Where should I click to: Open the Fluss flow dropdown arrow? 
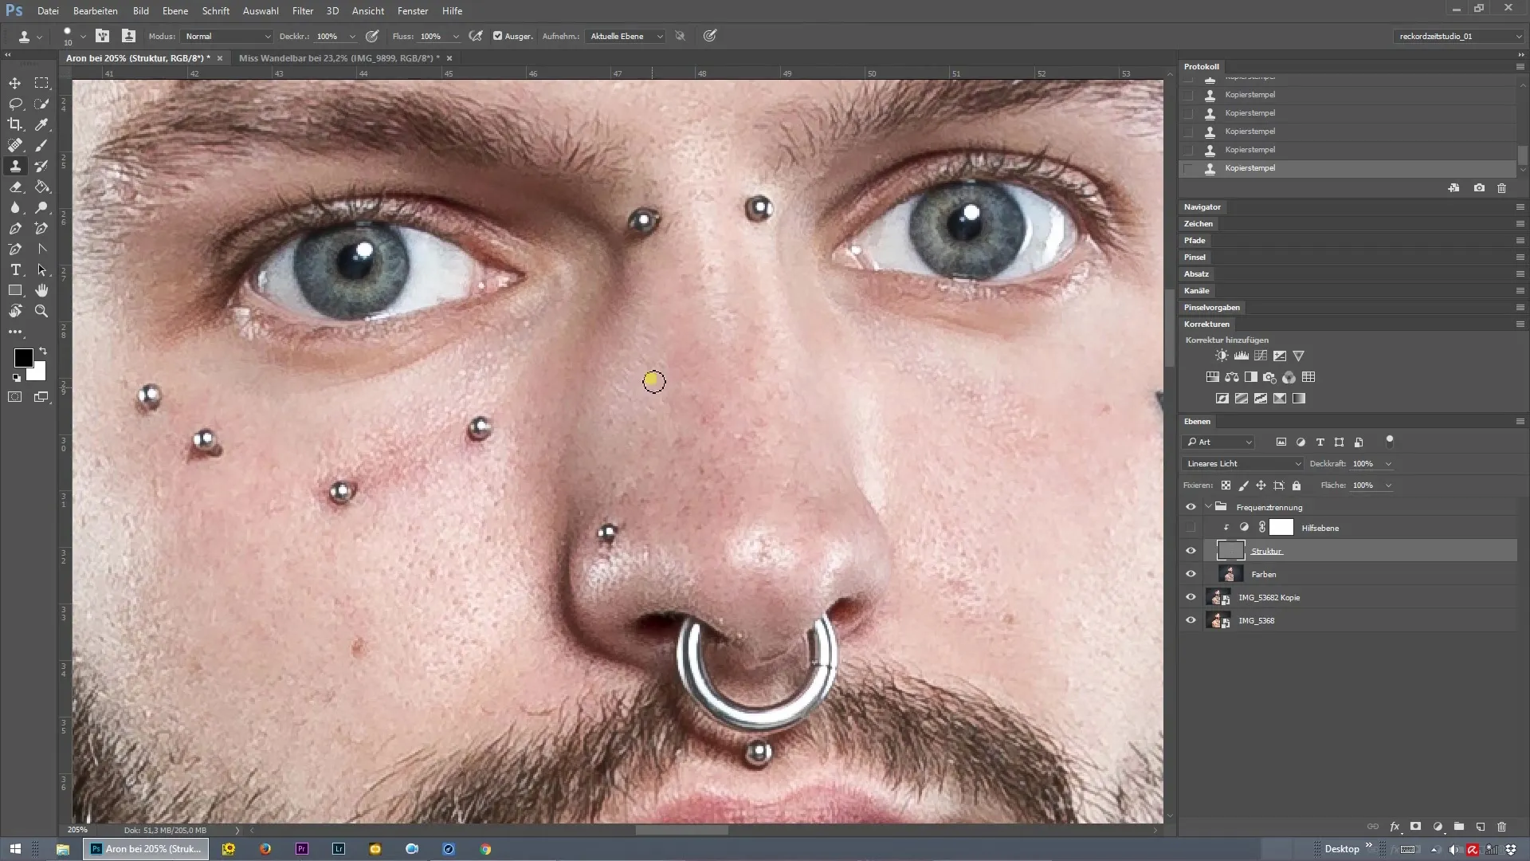coord(456,36)
